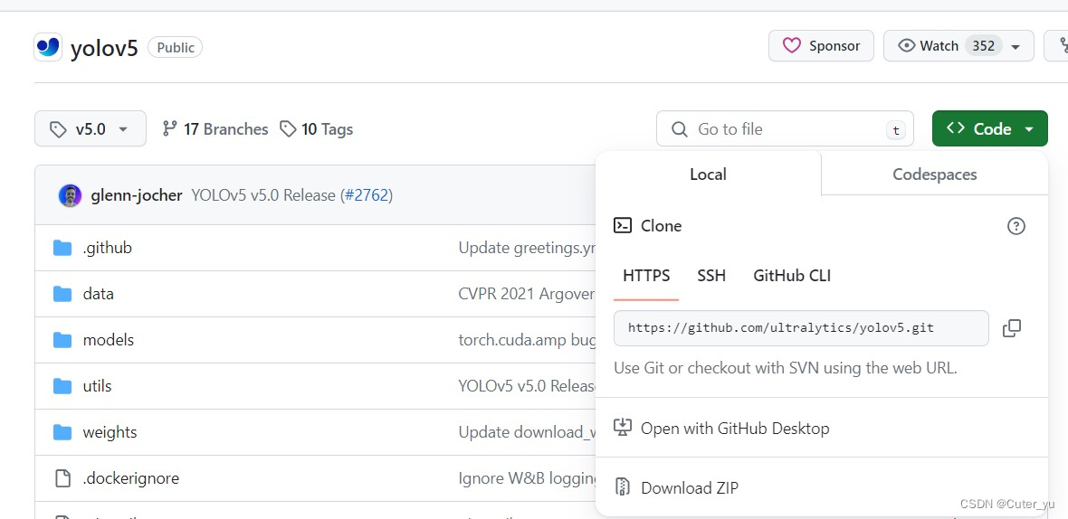1068x519 pixels.
Task: Click the green Code button
Action: [x=989, y=128]
